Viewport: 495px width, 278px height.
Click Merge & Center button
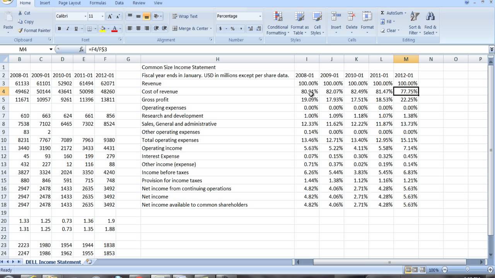pyautogui.click(x=190, y=29)
